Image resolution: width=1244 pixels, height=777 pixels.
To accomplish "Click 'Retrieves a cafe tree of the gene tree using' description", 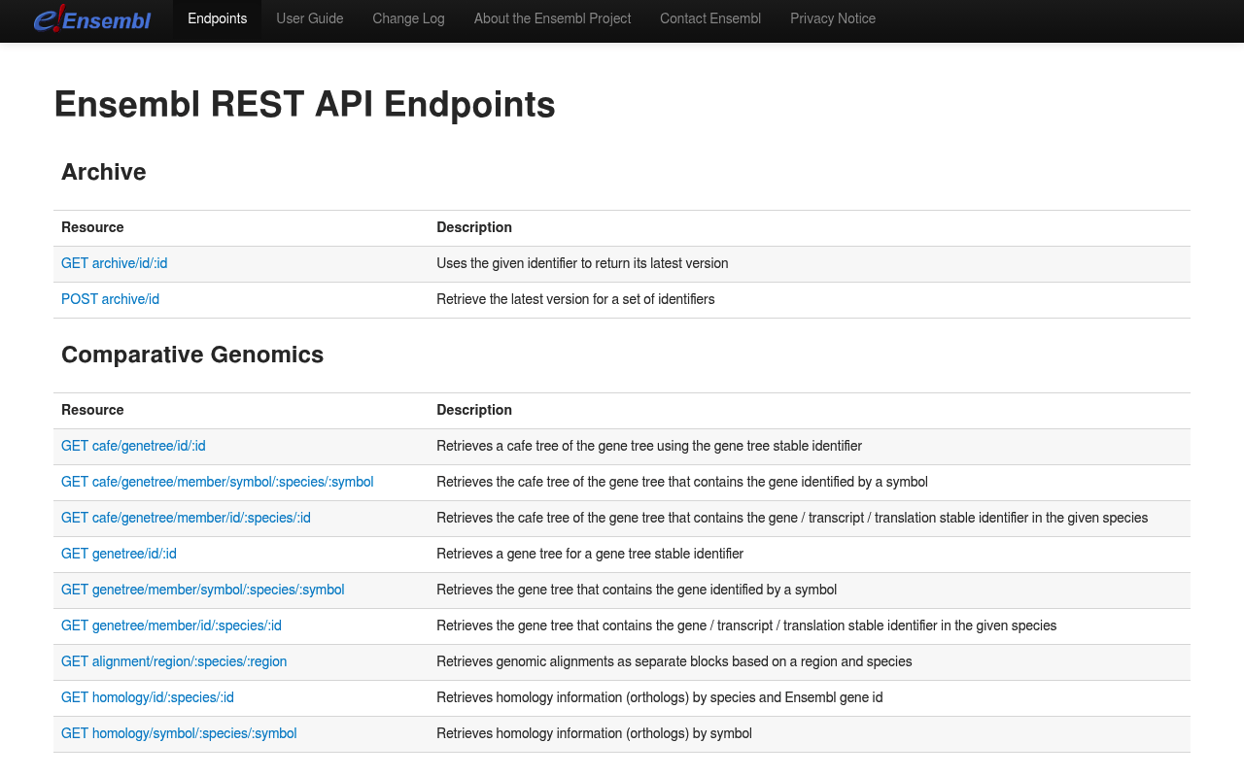I will 649,446.
